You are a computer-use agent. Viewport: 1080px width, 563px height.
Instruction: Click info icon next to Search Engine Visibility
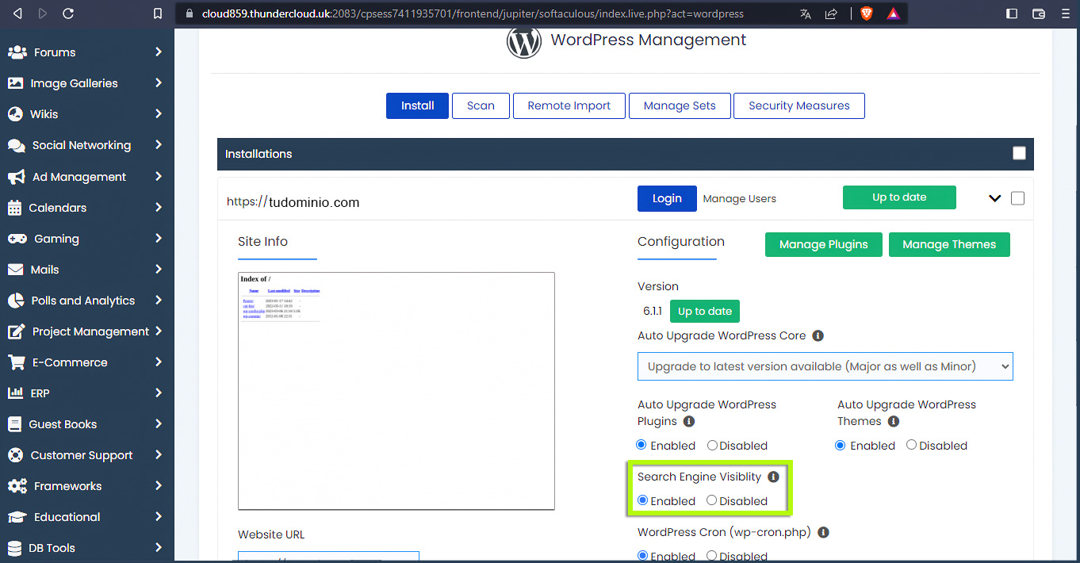click(773, 477)
